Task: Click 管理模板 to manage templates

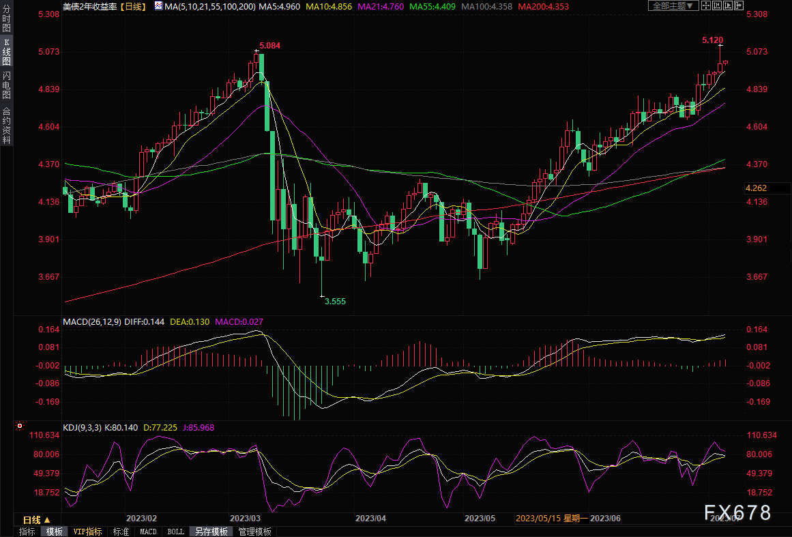Action: [254, 532]
